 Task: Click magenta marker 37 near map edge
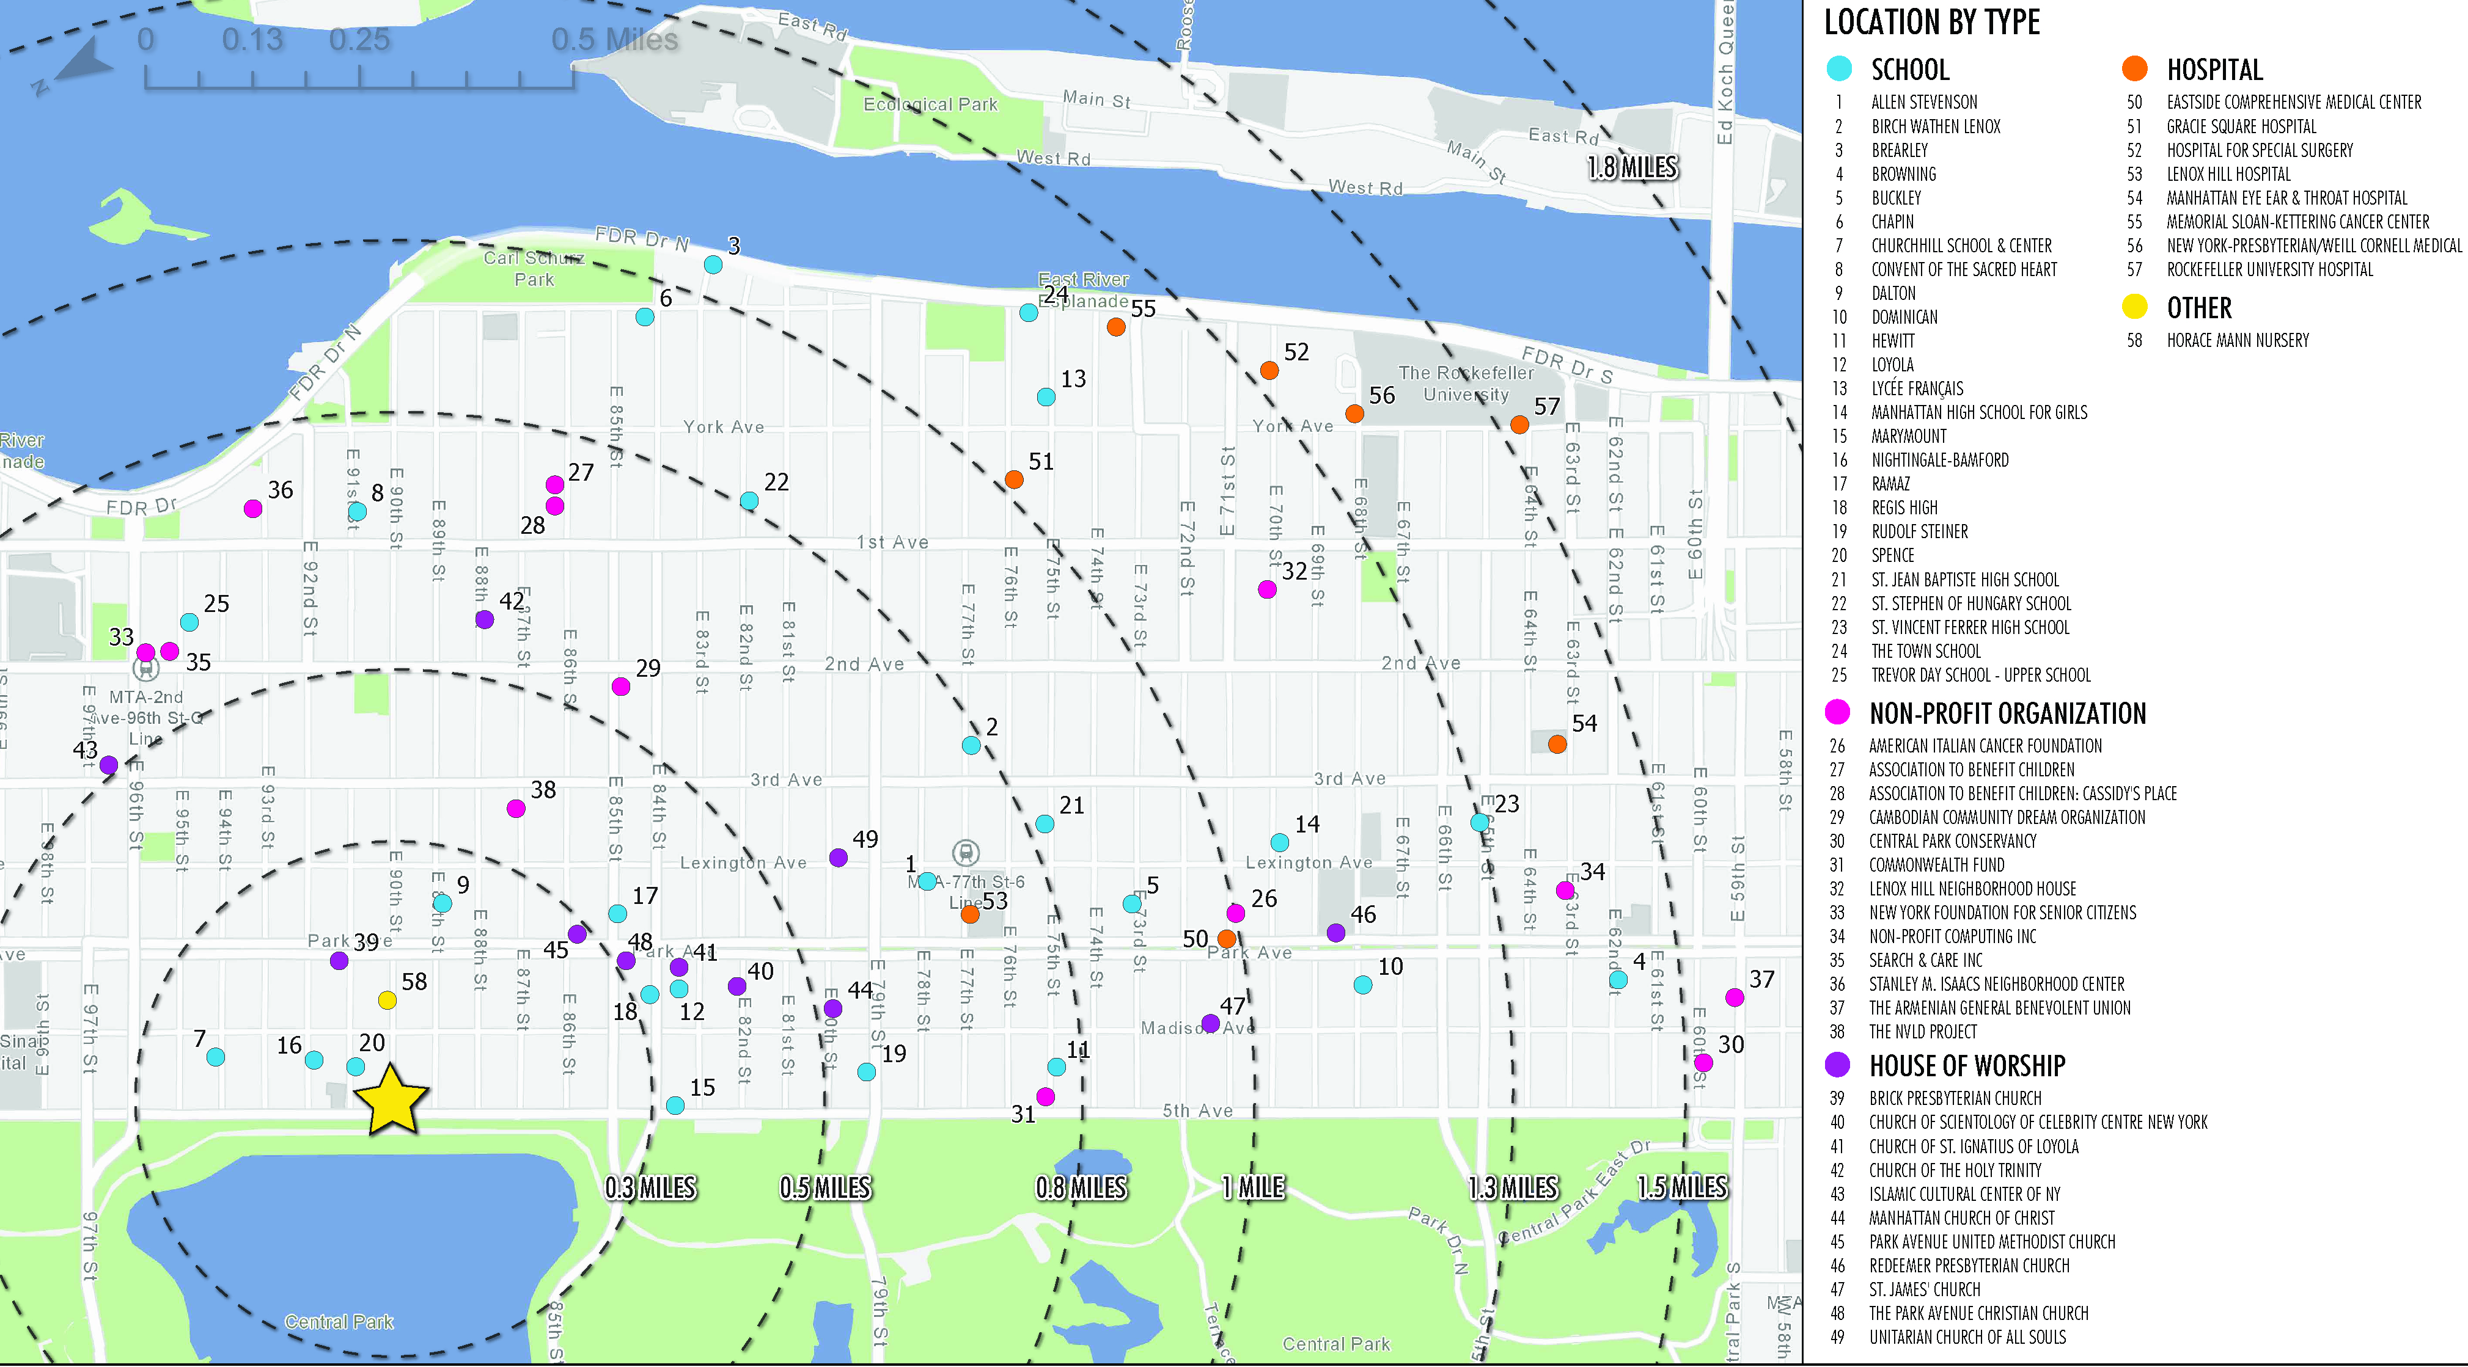pos(1734,997)
